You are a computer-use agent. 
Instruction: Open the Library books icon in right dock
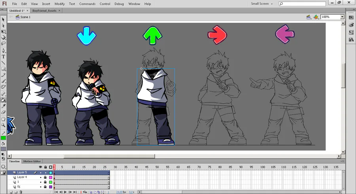(351, 40)
